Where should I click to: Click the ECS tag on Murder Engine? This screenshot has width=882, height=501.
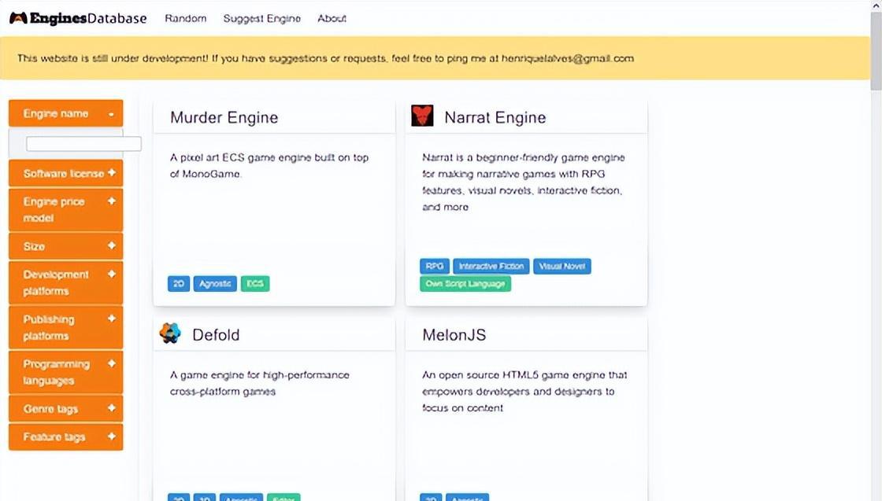[x=255, y=284]
